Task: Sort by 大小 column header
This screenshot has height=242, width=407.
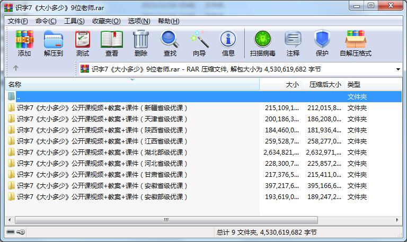Action: (x=280, y=85)
